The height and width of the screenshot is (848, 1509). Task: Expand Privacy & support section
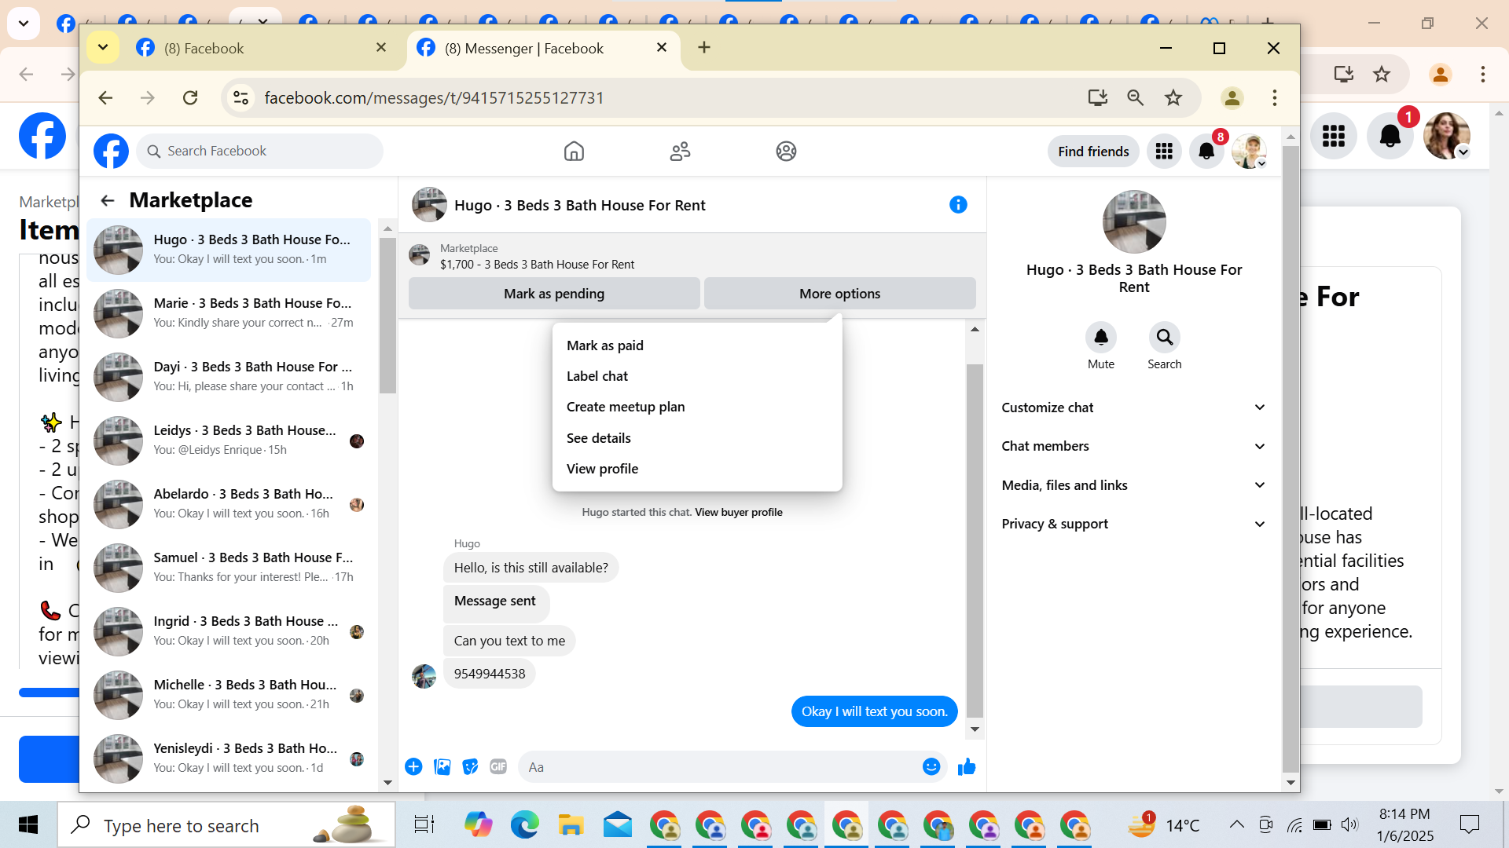point(1133,524)
